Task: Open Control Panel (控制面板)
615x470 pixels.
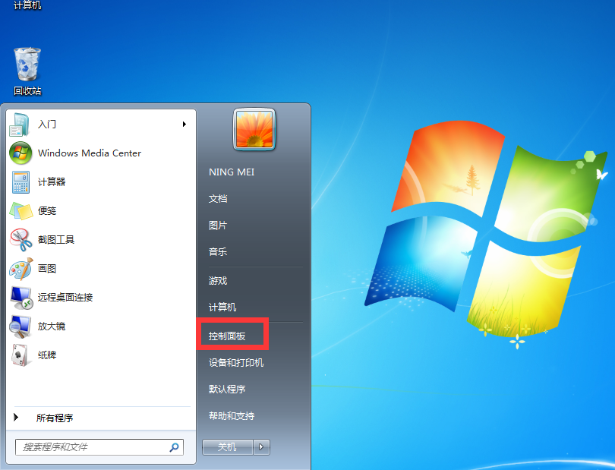Action: [227, 335]
